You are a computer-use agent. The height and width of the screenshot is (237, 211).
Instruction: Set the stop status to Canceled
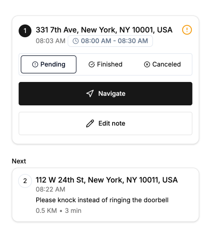click(x=162, y=64)
